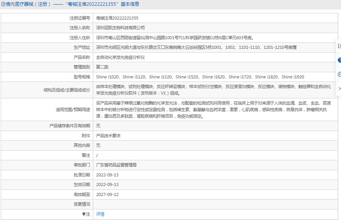Viewport: 341px width, 221px height.
Task: Click the 管理类别 label
Action: click(82, 67)
